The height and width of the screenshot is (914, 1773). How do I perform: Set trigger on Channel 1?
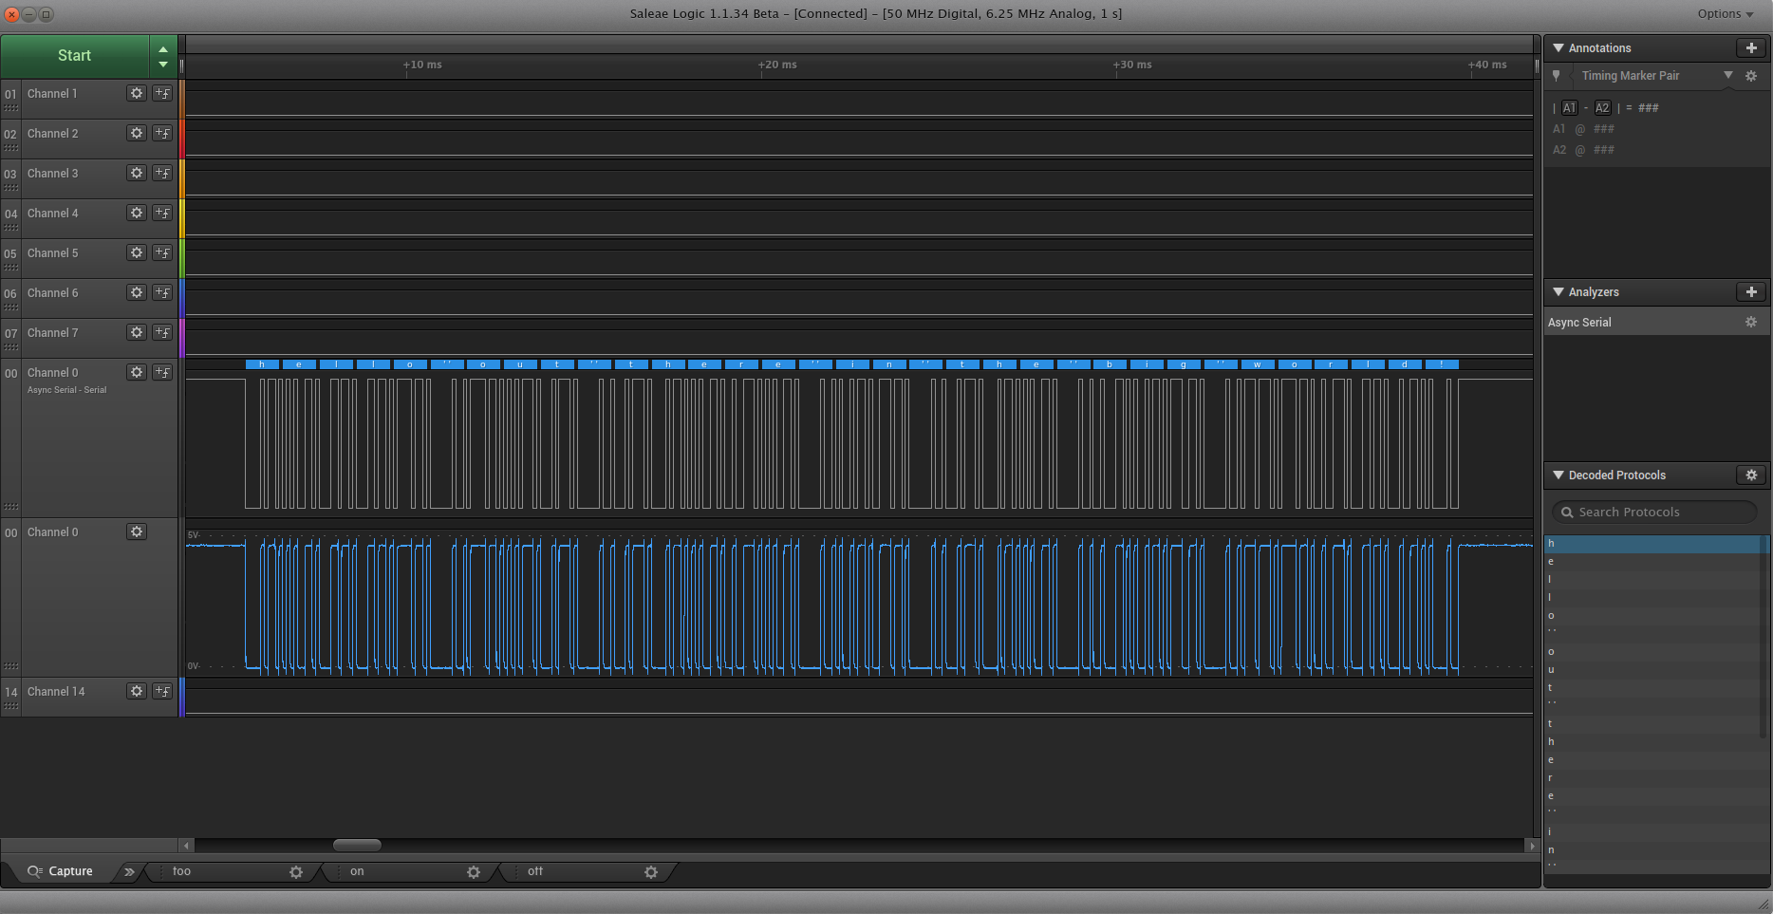pos(162,93)
